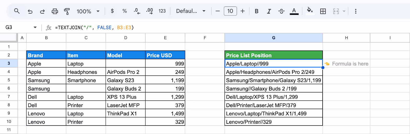Print the spreadsheet
This screenshot has height=134, width=410.
click(55, 11)
